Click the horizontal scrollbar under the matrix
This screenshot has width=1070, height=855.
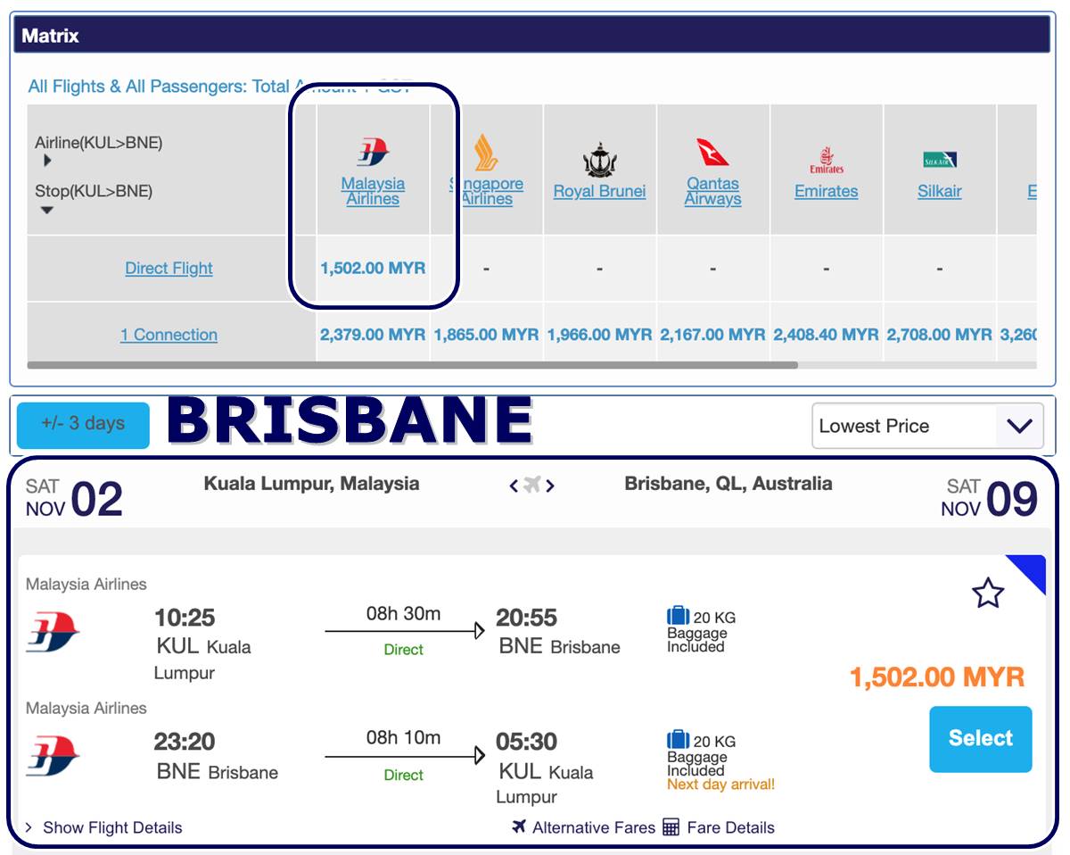click(412, 365)
